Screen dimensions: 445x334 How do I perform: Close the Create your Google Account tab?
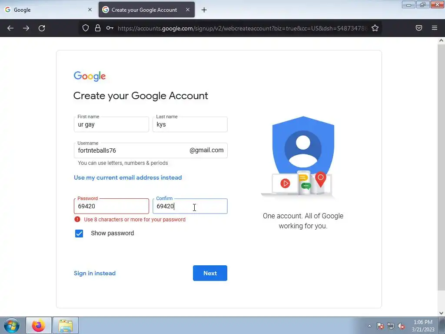[x=188, y=10]
